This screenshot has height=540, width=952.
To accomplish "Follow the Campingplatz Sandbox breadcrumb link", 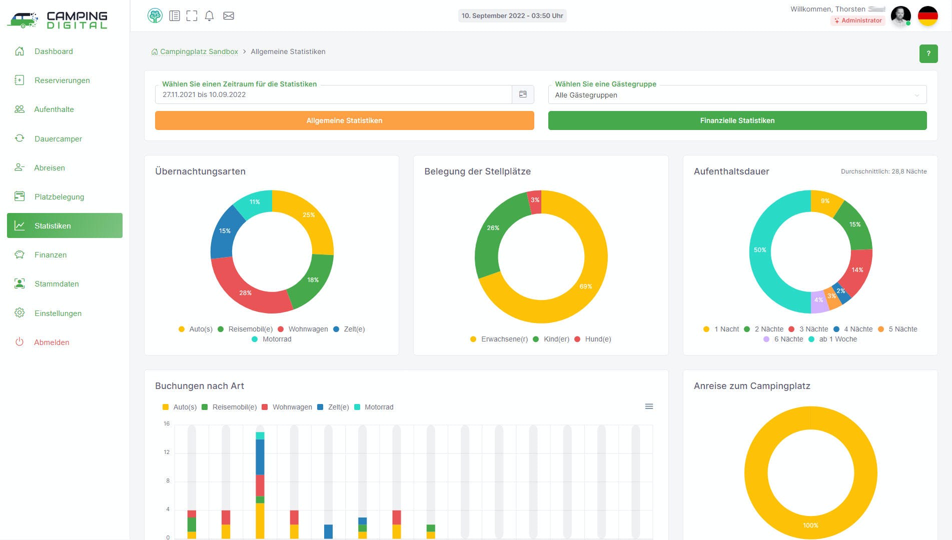I will [199, 51].
